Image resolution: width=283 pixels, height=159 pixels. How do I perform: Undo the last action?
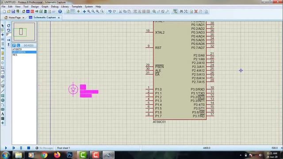(x=110, y=11)
